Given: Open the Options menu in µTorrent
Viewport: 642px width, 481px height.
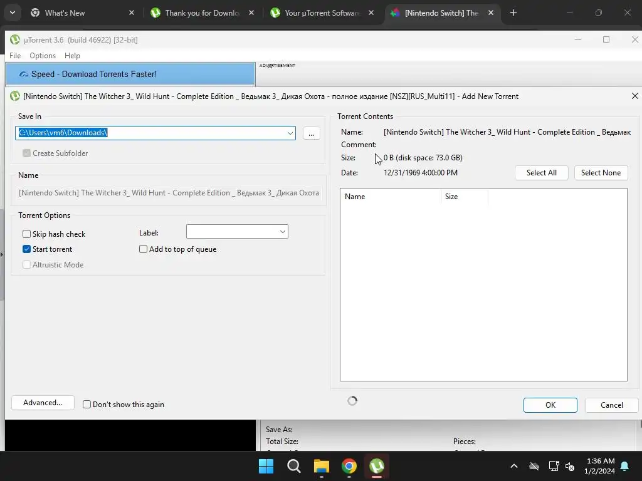Looking at the screenshot, I should (43, 56).
